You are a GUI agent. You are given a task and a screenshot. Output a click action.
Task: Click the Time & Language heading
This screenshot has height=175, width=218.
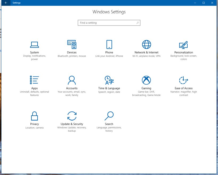[x=109, y=88]
